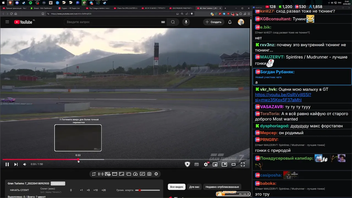This screenshot has height=198, width=352.
Task: Add +5 minutes to split
Action: pos(88,190)
